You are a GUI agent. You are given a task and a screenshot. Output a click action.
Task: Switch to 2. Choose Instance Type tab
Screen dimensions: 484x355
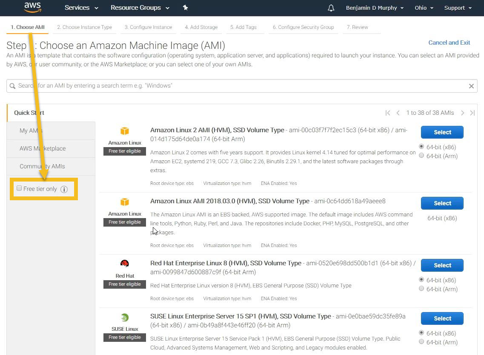(x=85, y=28)
